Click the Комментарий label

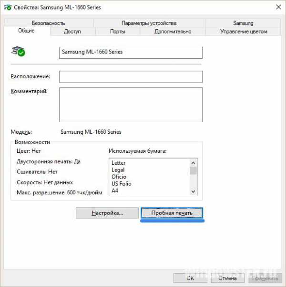[29, 91]
